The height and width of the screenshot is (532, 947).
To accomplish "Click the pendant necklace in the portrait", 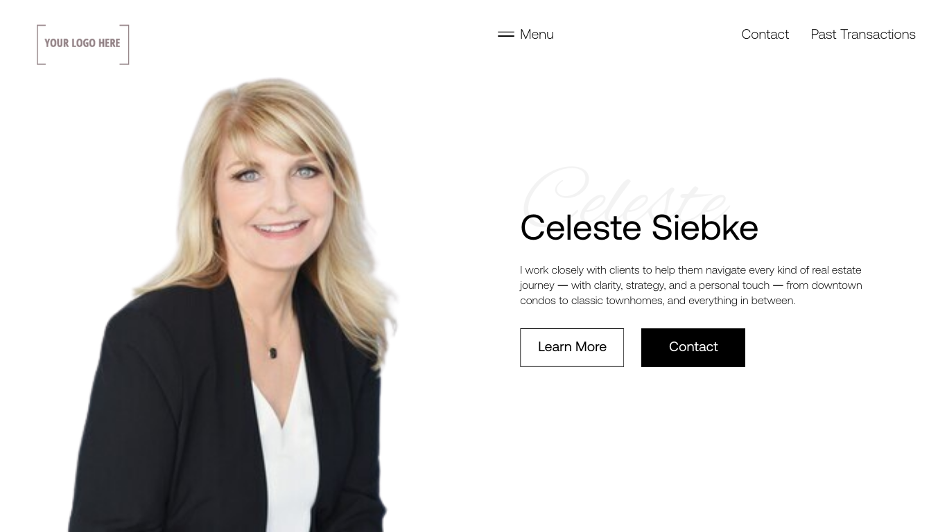I will (273, 353).
